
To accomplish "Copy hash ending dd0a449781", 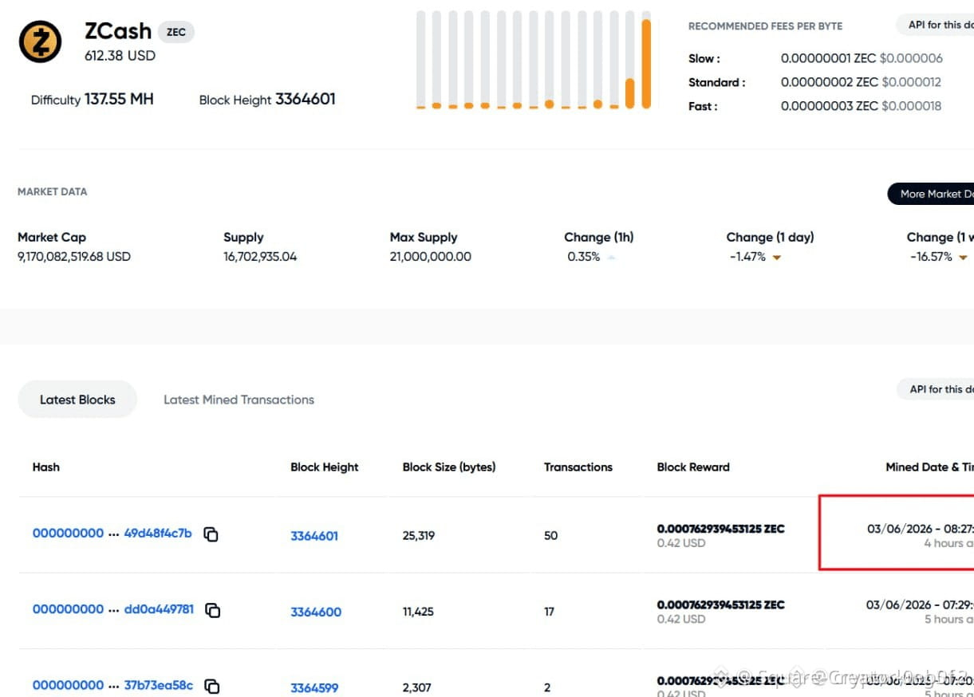I will (x=212, y=610).
